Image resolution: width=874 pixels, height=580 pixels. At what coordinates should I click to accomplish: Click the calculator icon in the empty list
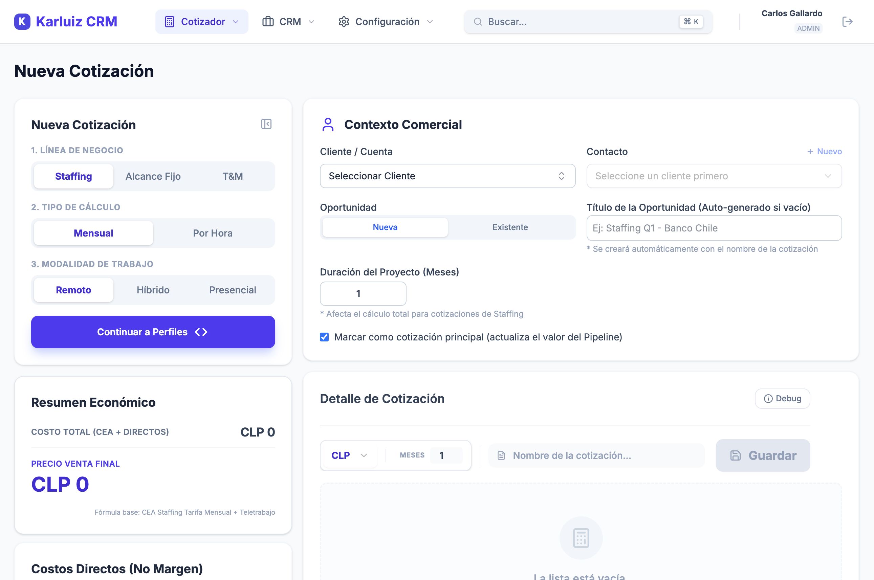tap(581, 537)
